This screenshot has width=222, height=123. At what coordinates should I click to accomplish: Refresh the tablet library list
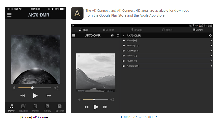tap(210, 35)
